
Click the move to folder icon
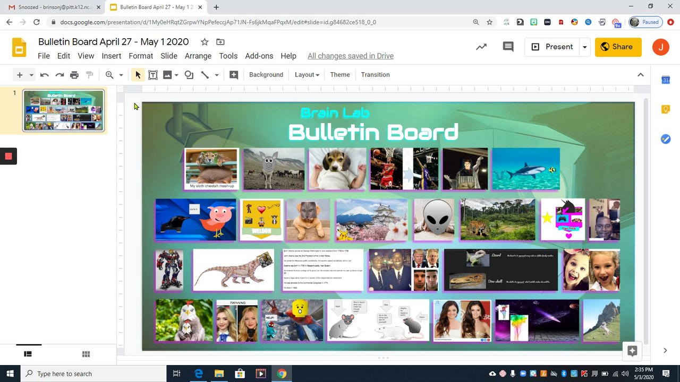[220, 42]
